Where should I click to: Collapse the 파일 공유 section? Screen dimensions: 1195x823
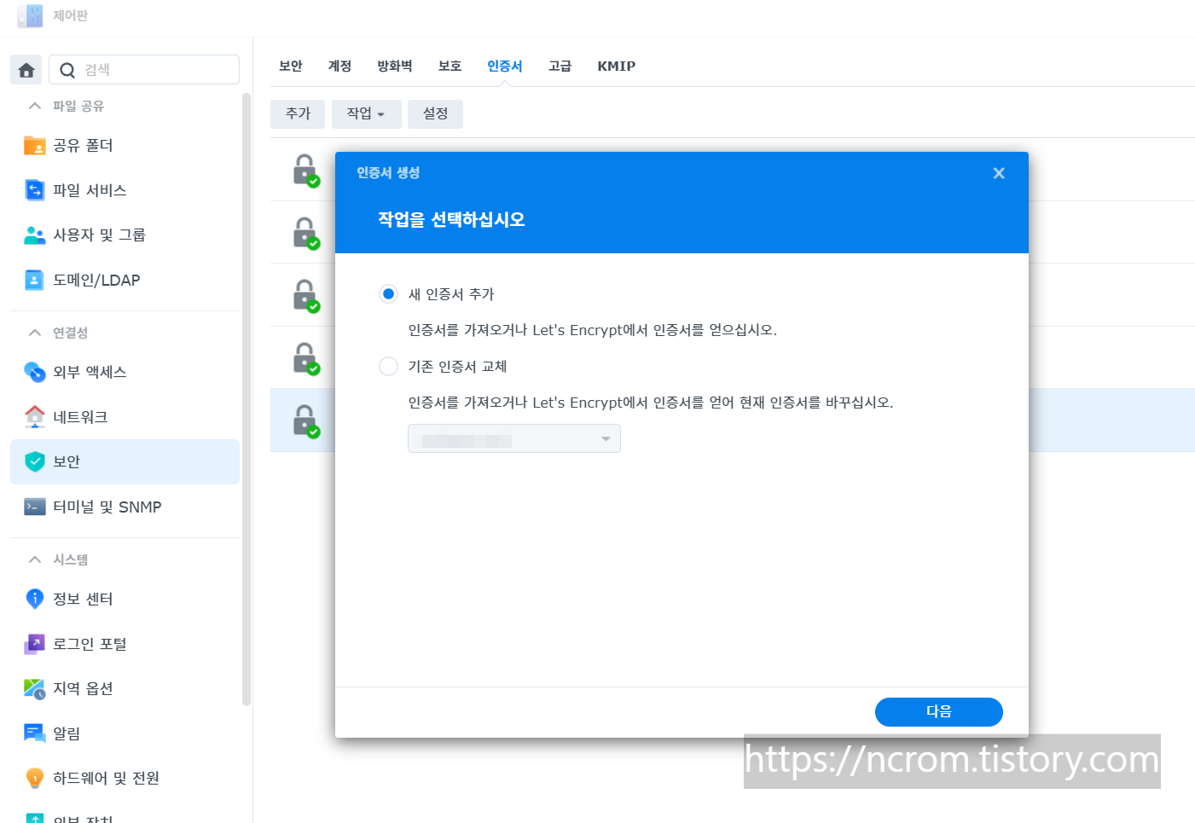click(35, 106)
